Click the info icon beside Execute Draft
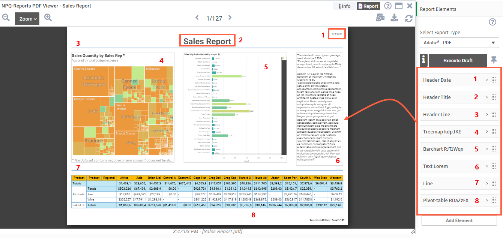The image size is (503, 238). (x=423, y=60)
